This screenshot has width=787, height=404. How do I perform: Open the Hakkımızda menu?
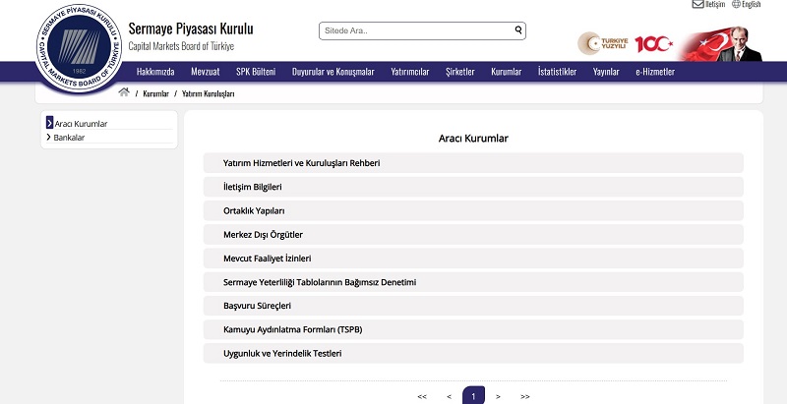[155, 72]
